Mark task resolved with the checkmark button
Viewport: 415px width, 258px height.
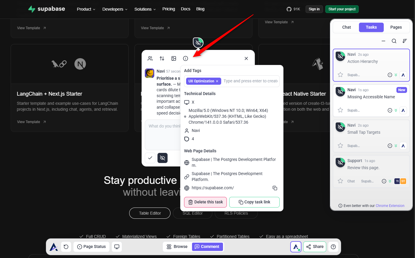[x=150, y=158]
